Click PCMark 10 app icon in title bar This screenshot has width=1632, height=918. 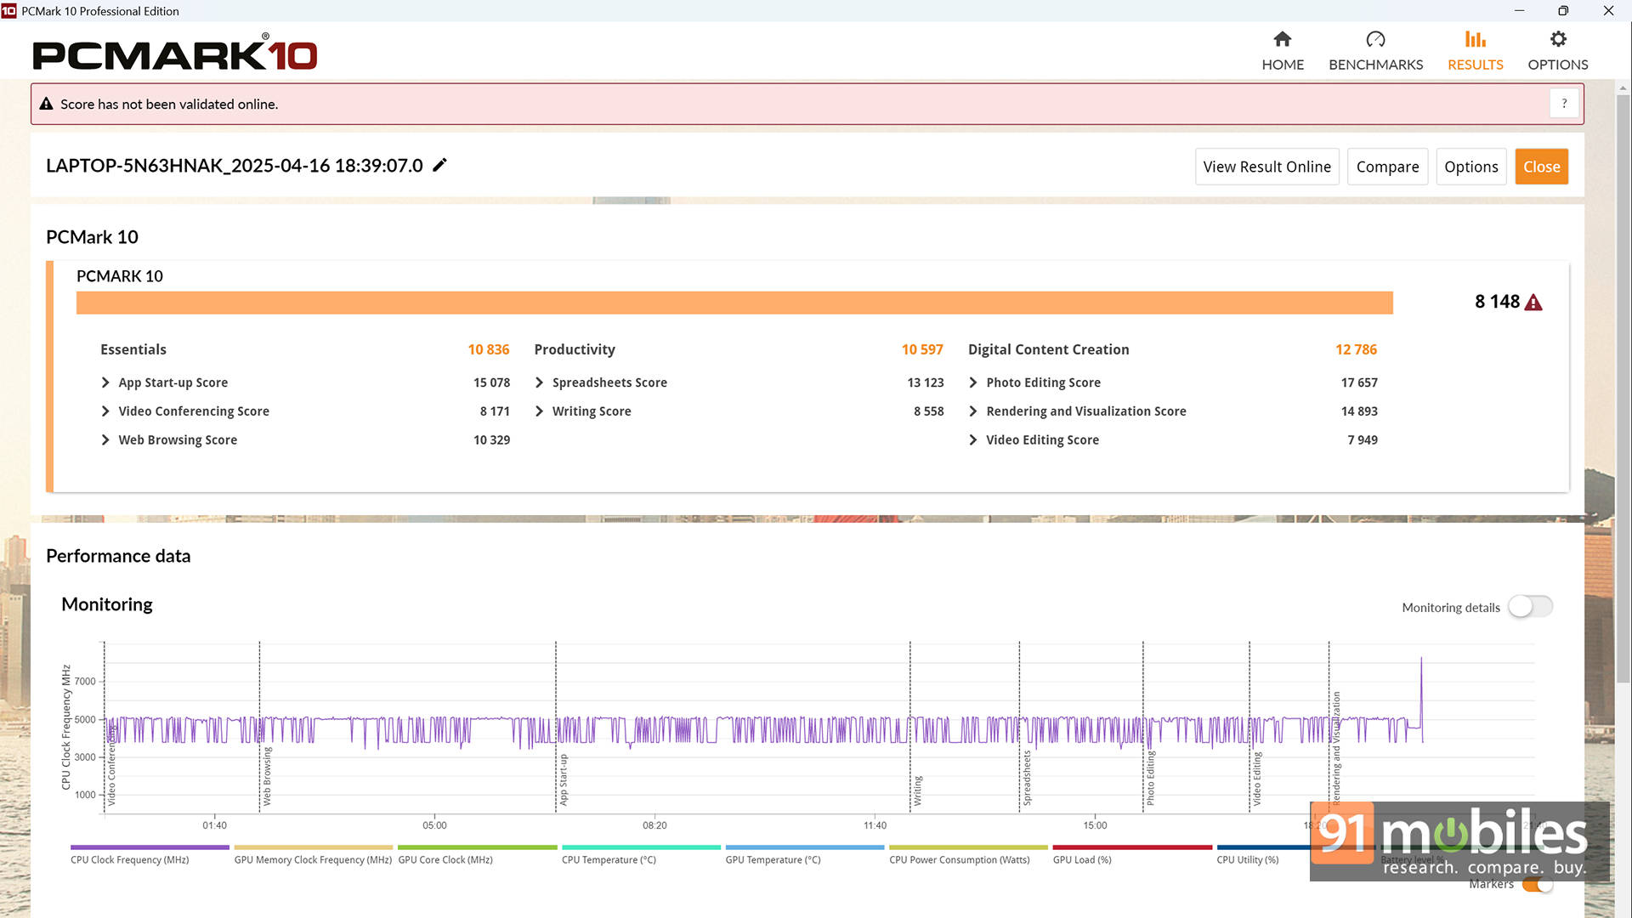tap(8, 11)
